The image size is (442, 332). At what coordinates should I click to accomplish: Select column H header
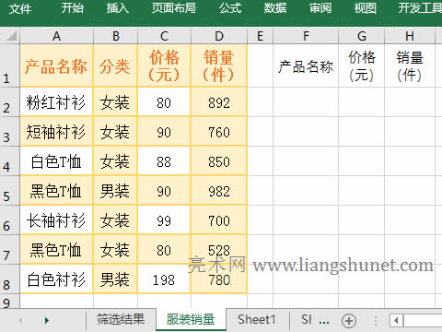click(410, 36)
